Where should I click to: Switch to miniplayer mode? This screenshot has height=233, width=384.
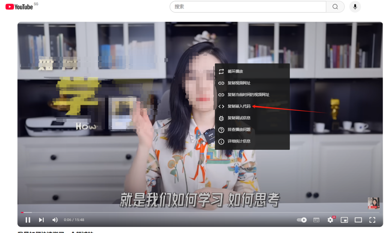pyautogui.click(x=345, y=220)
